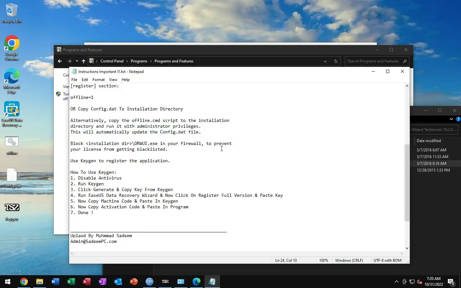Image resolution: width=461 pixels, height=288 pixels.
Task: Open recent locations dropdown in Control Panel
Action: pos(77,61)
